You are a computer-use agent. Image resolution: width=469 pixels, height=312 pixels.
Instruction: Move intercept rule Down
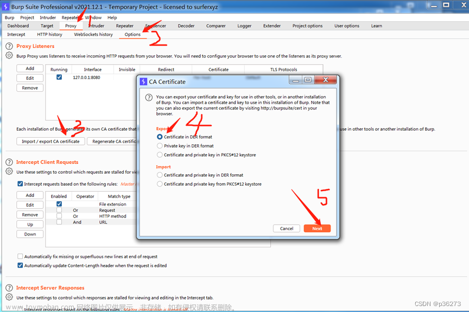click(x=30, y=234)
